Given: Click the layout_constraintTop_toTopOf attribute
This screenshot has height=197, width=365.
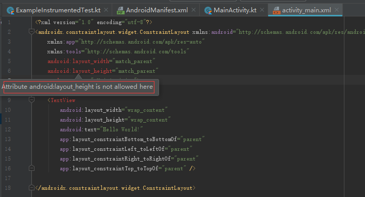Looking at the screenshot, I should [123, 168].
